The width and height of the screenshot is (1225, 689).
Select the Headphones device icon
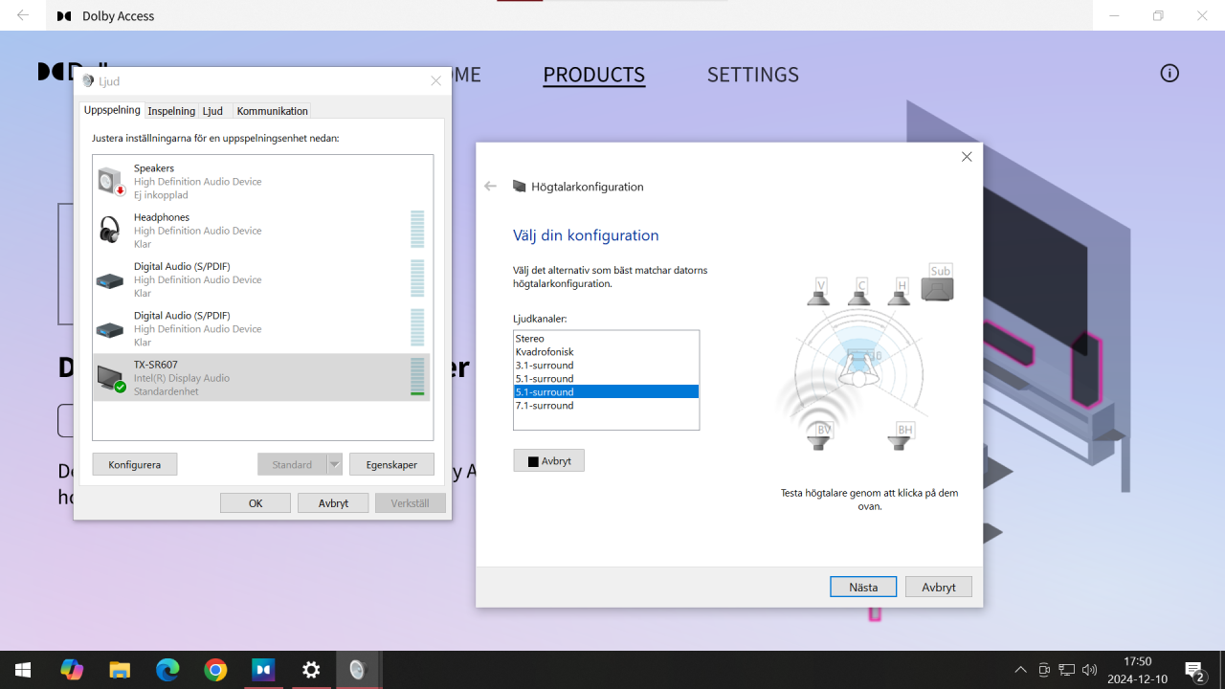(x=110, y=230)
